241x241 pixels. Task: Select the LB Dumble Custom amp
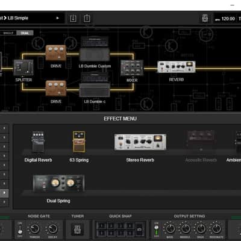click(x=95, y=49)
